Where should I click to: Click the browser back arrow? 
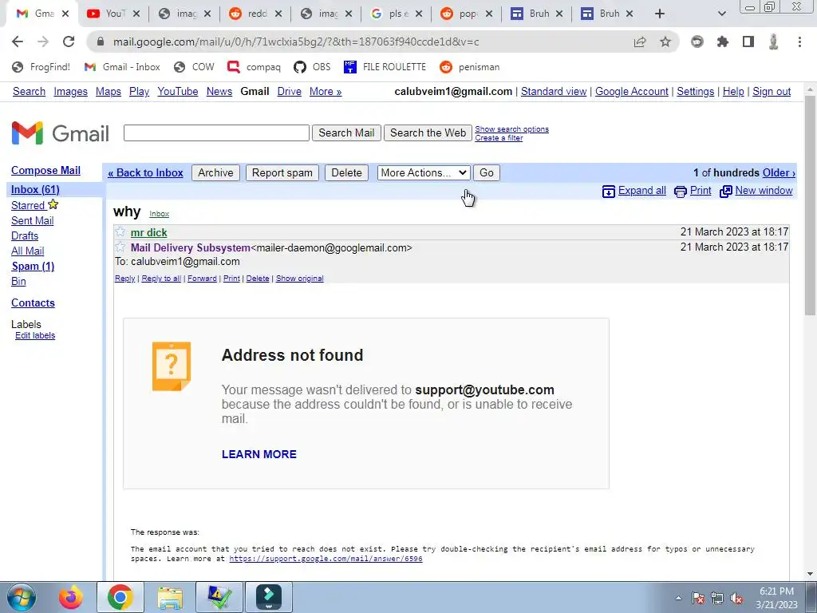[18, 42]
